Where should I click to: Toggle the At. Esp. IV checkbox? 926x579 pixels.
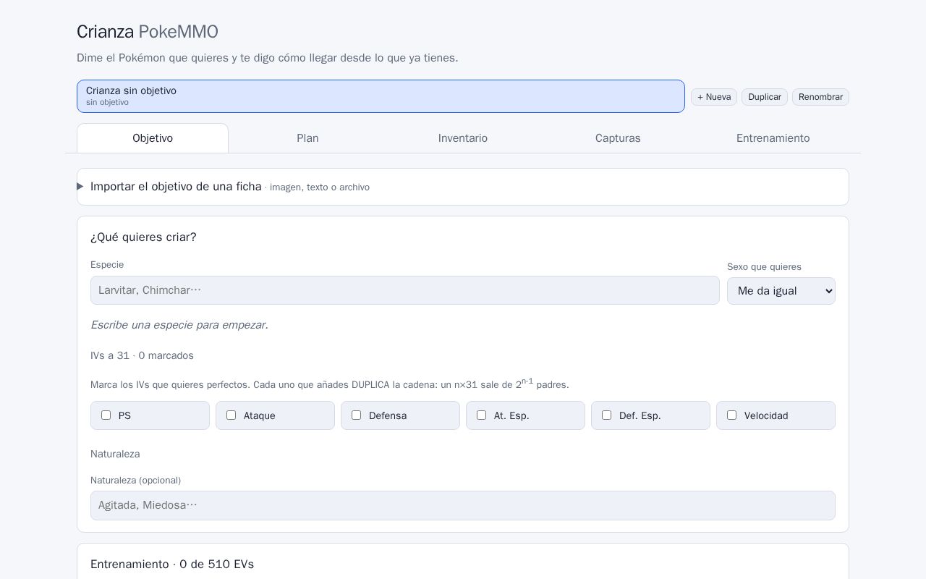[x=482, y=415]
